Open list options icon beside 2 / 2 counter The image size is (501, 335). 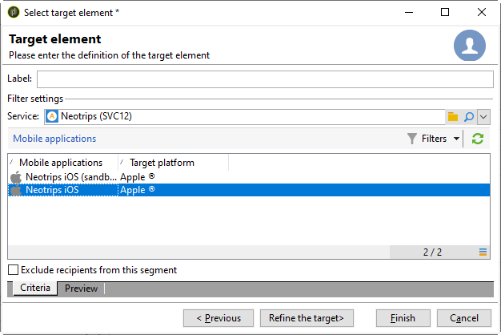coord(483,252)
